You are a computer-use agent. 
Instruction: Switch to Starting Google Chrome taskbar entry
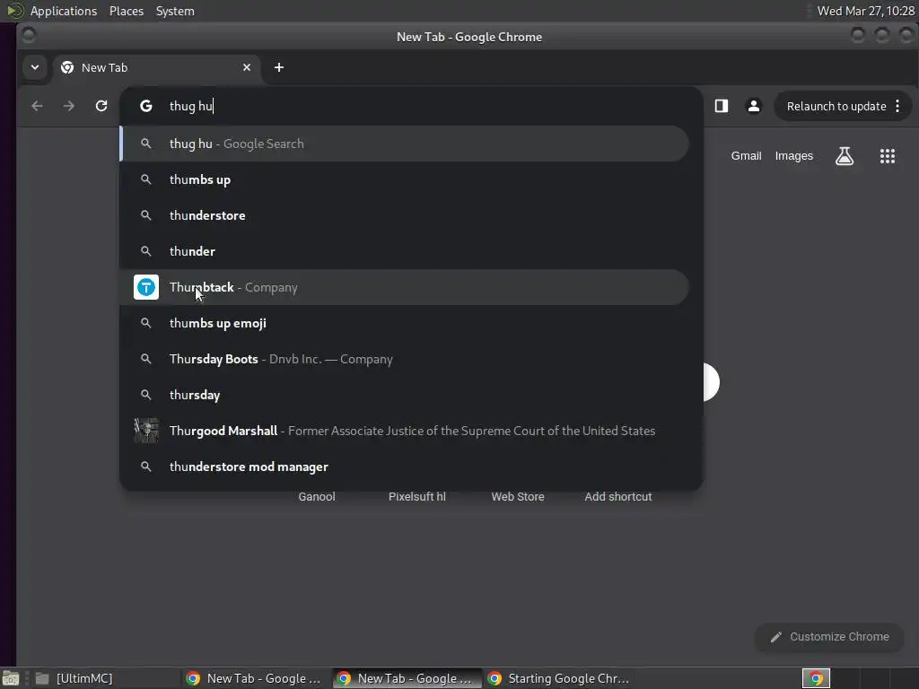coord(558,678)
